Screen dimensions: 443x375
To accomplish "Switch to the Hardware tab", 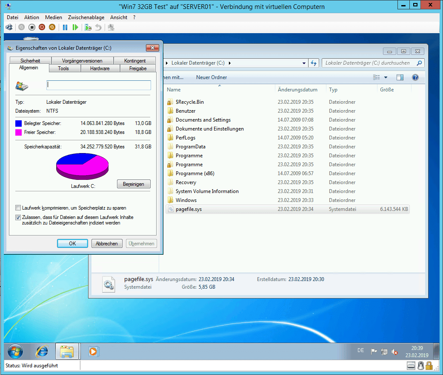I will pos(100,68).
